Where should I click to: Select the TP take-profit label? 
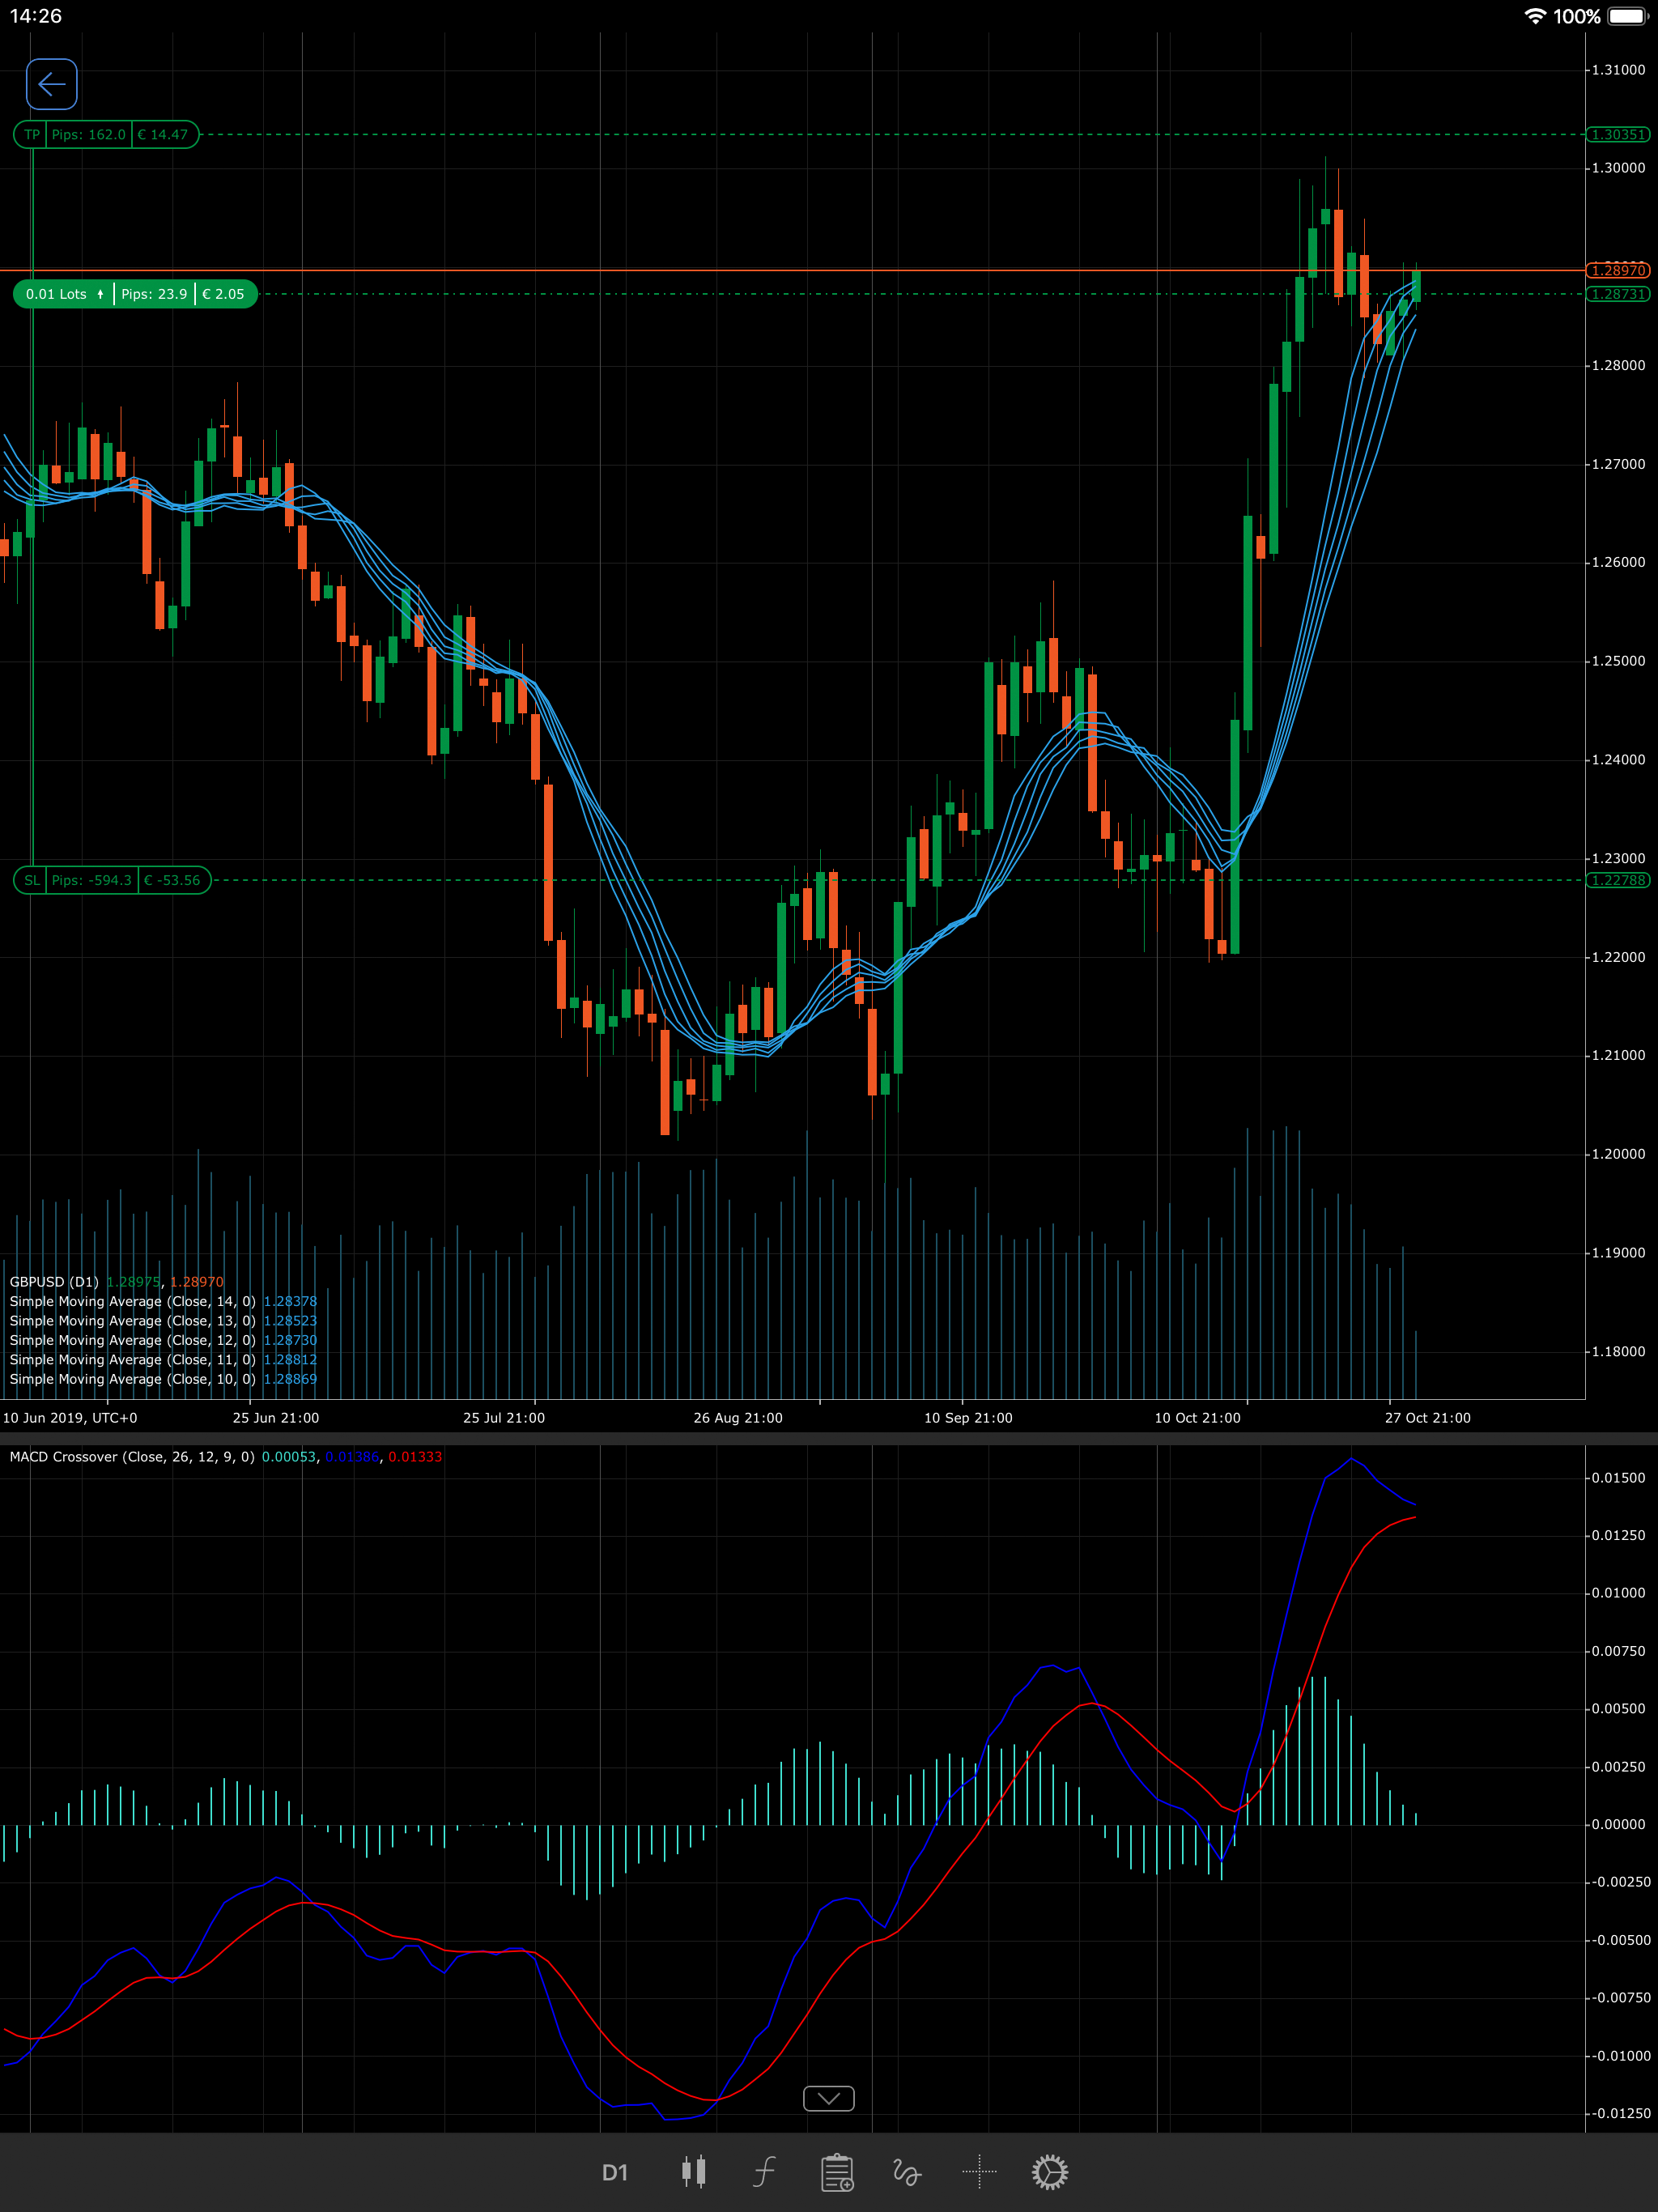[x=32, y=134]
